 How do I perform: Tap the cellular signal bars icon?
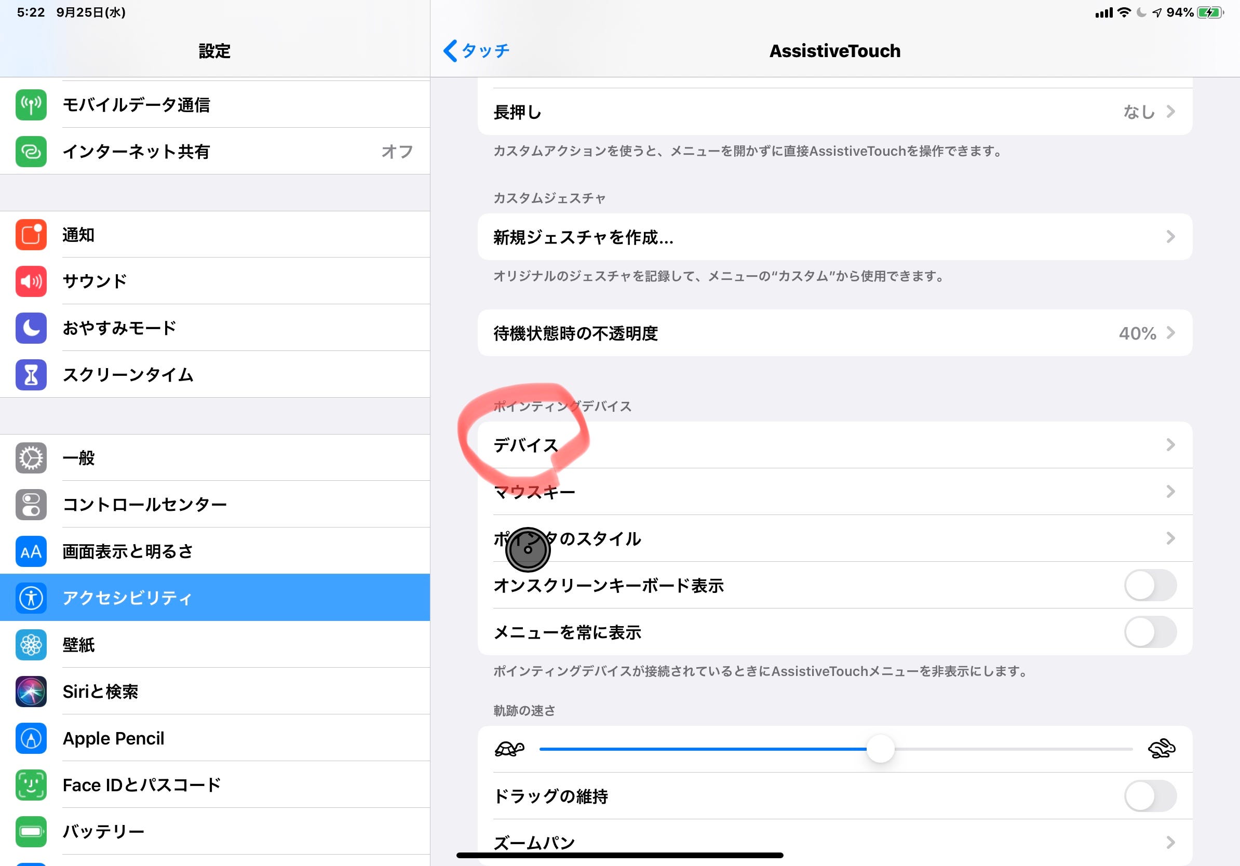1103,12
